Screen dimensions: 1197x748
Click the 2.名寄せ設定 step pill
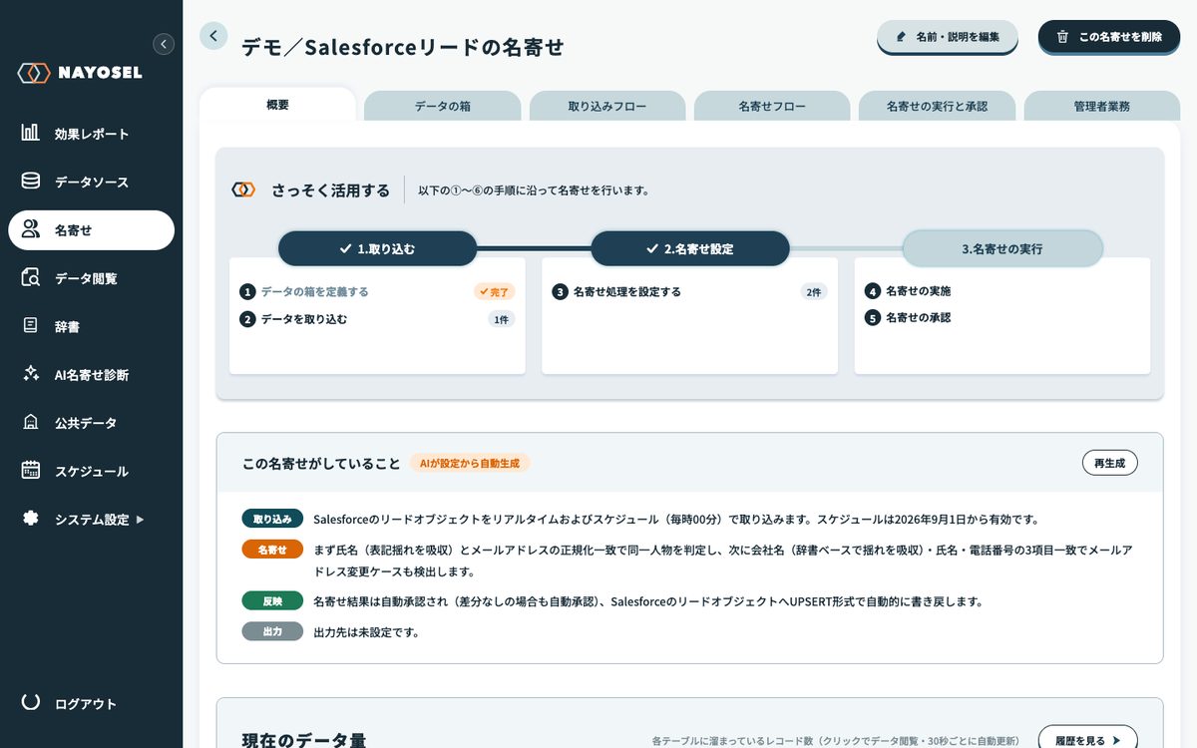click(x=690, y=248)
